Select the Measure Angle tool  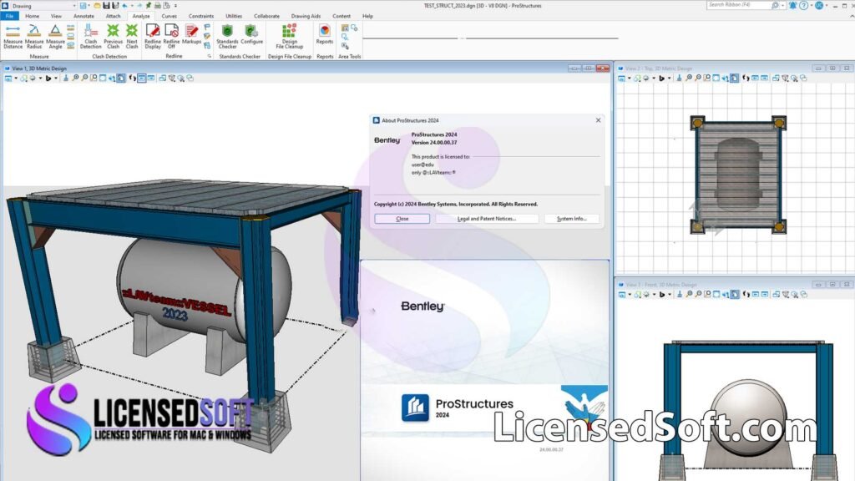pyautogui.click(x=55, y=36)
